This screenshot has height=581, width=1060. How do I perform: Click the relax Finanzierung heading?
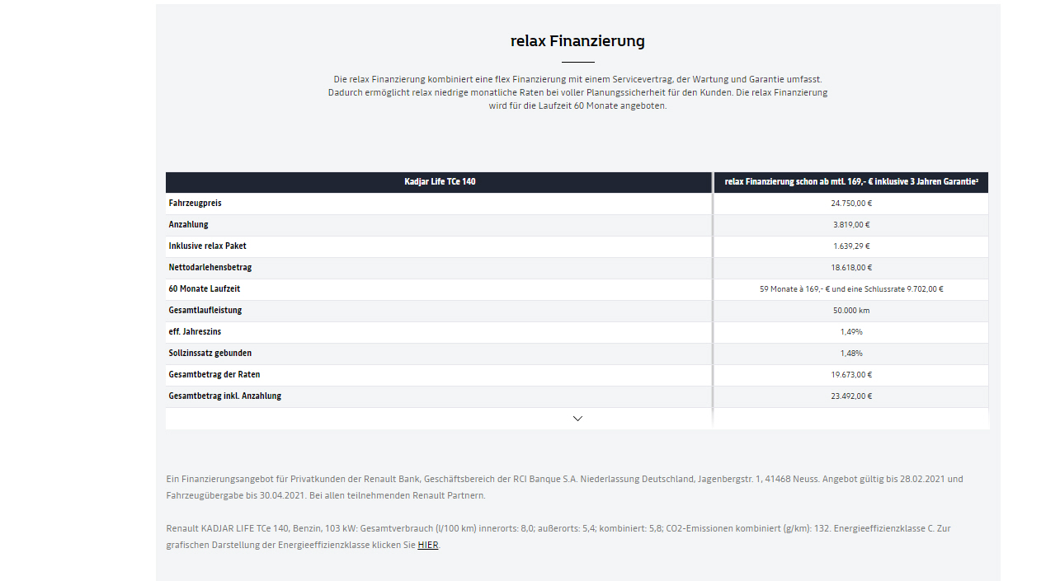577,40
